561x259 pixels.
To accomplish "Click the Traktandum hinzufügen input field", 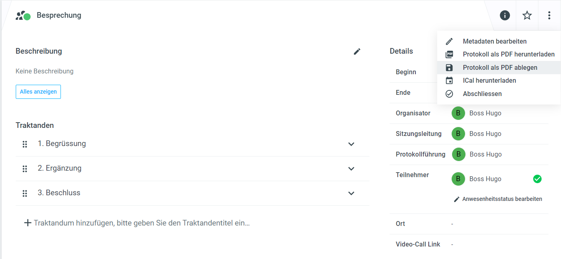I will point(141,223).
